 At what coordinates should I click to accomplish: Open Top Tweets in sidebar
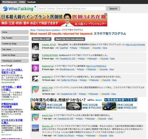tap(15, 38)
